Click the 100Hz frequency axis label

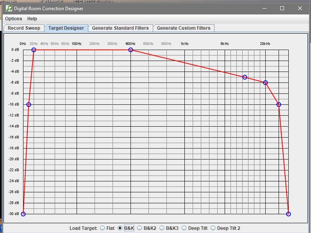coord(76,44)
